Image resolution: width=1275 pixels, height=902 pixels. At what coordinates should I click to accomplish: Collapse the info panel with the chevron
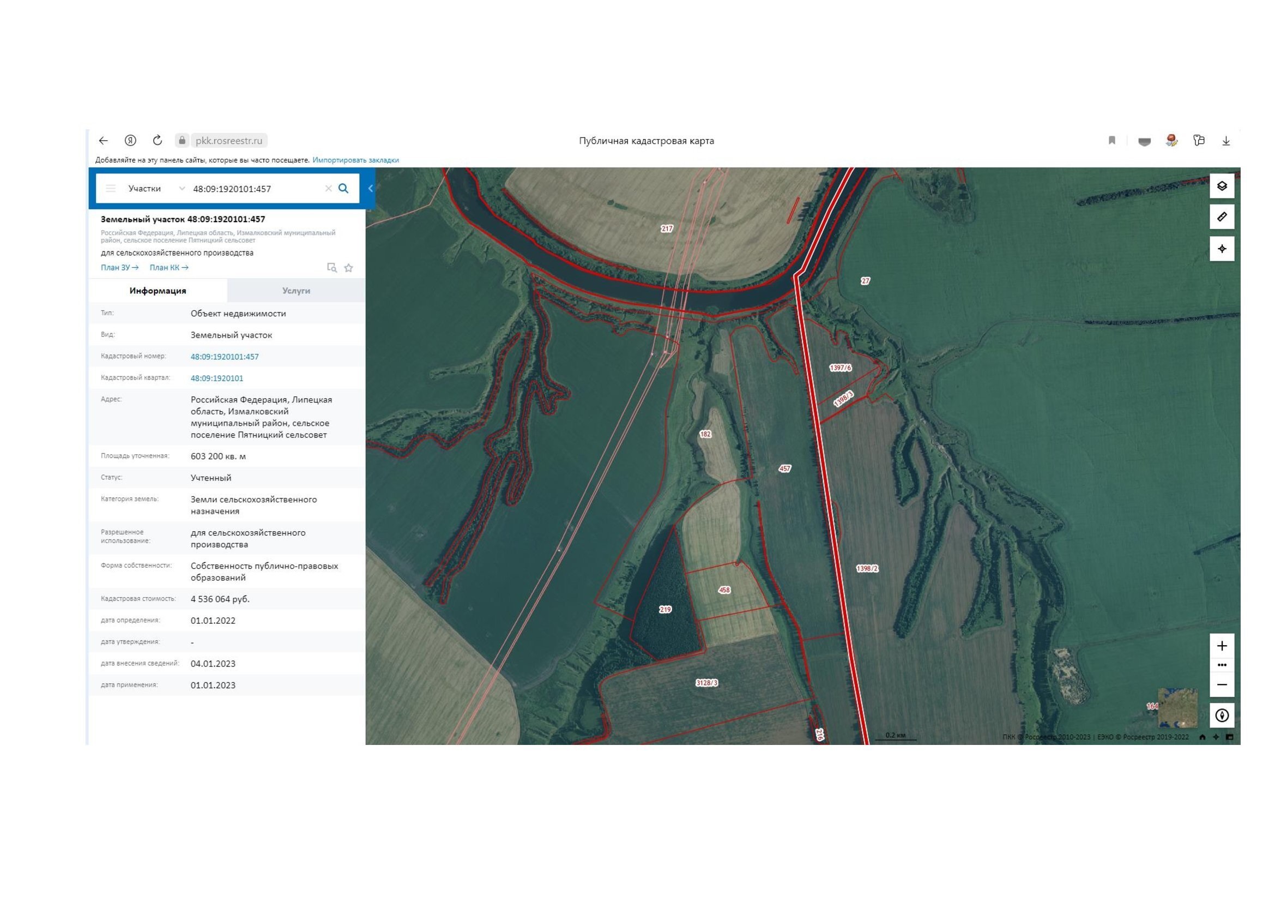pos(370,188)
